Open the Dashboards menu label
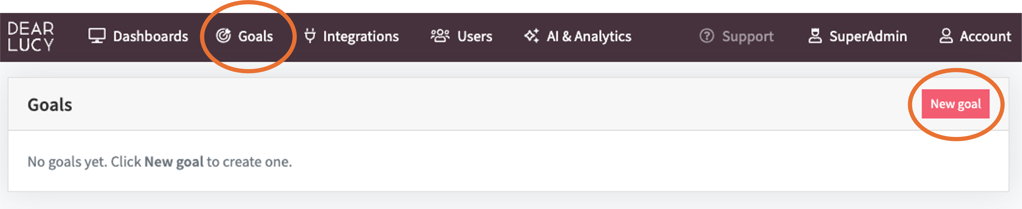 (x=150, y=36)
